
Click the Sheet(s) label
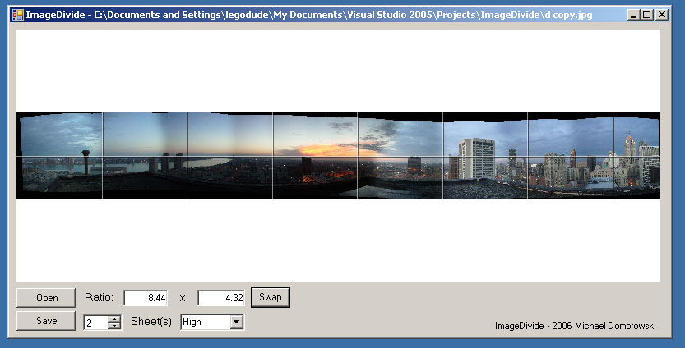coord(151,322)
